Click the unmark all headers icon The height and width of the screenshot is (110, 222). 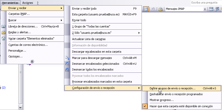point(67,69)
